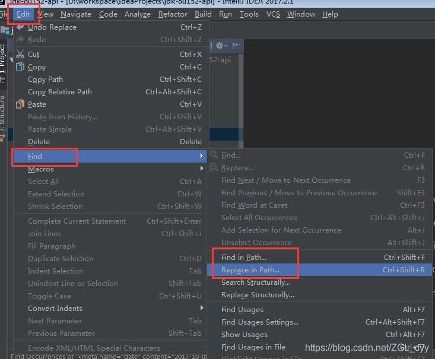Viewport: 435px width, 359px height.
Task: Click Duplicate Selection entry
Action: [x=110, y=259]
